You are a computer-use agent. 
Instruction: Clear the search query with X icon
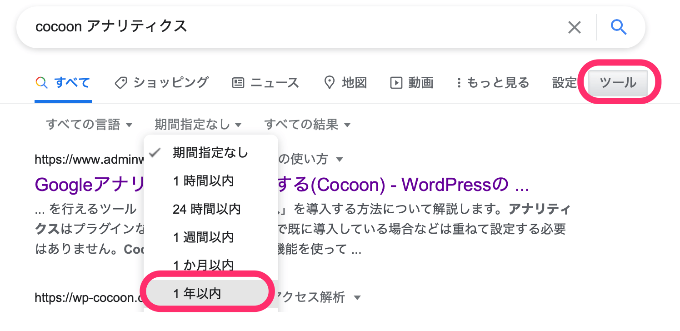coord(575,28)
